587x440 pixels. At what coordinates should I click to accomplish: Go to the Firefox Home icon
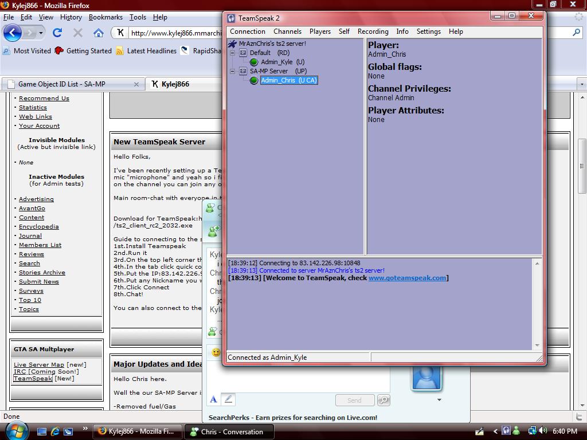pyautogui.click(x=99, y=33)
